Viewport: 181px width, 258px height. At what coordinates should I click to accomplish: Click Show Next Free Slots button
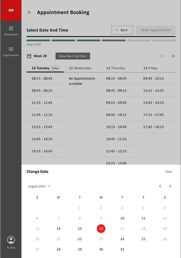[73, 56]
